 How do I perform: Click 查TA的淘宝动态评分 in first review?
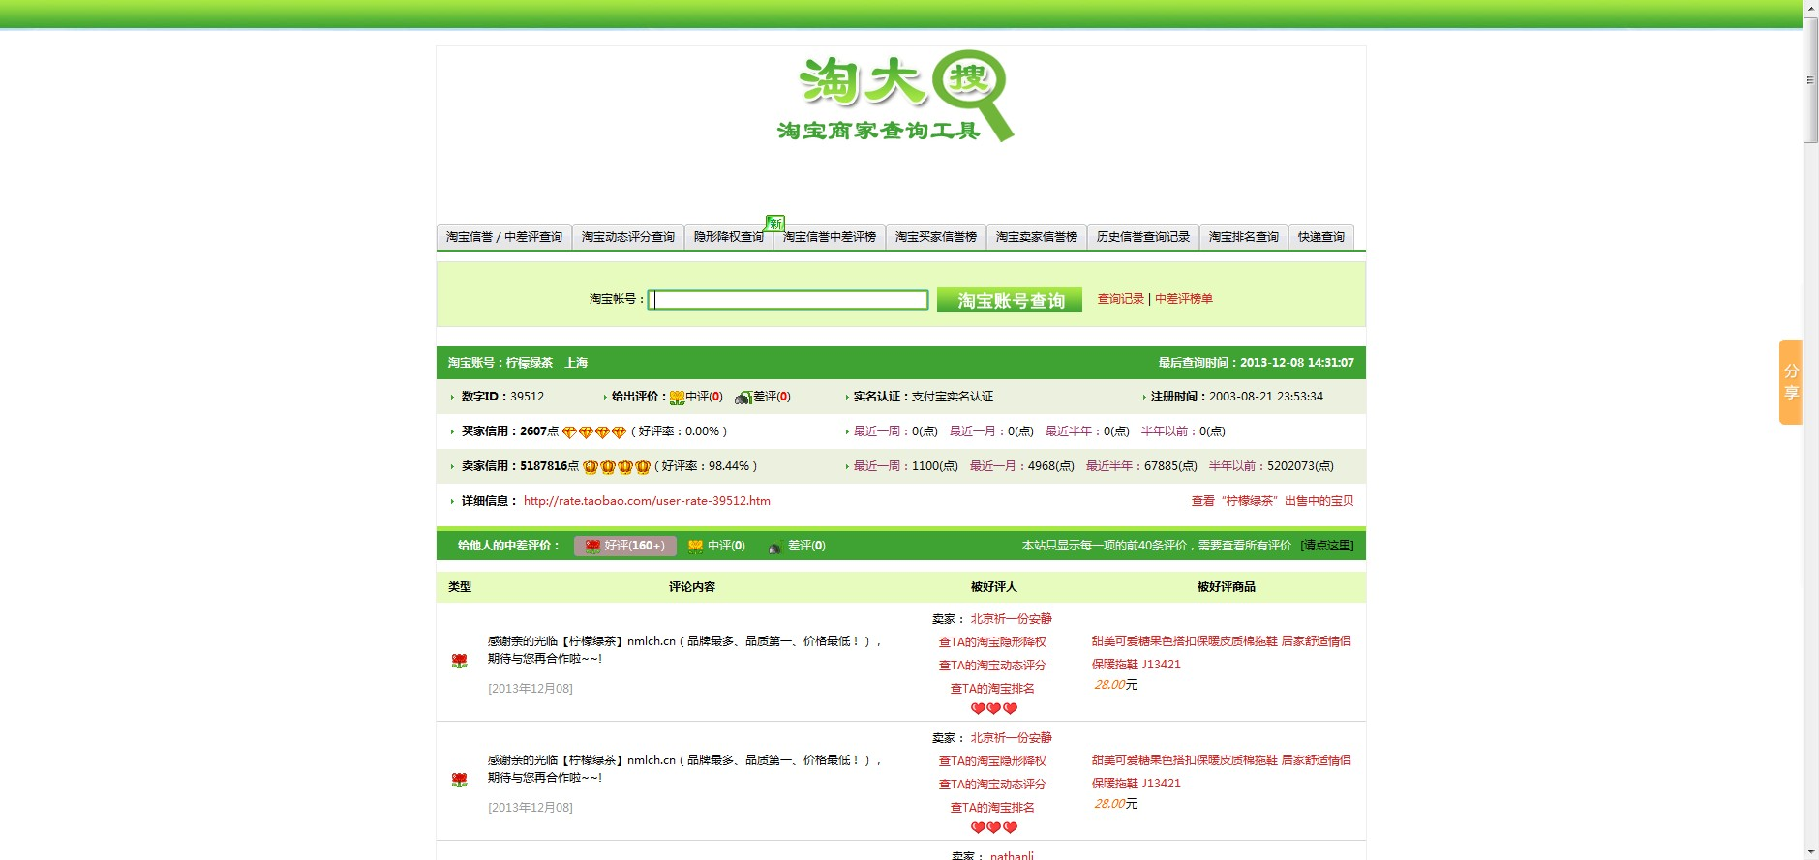tap(992, 666)
